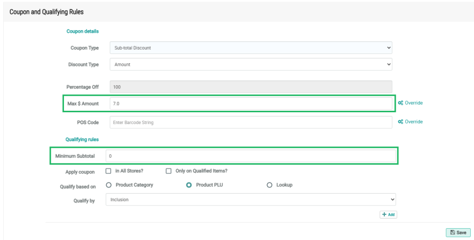Click the plus icon on Add button
Image resolution: width=474 pixels, height=240 pixels.
point(384,214)
